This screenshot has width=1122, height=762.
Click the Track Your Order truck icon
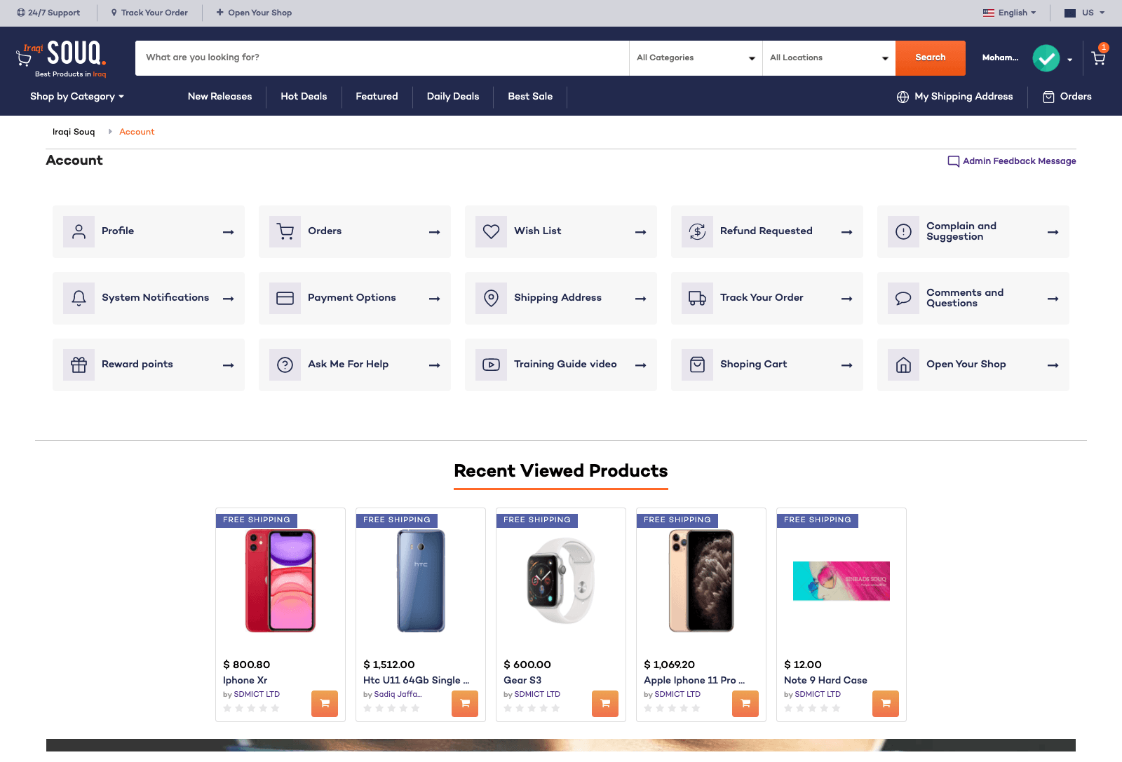click(697, 298)
